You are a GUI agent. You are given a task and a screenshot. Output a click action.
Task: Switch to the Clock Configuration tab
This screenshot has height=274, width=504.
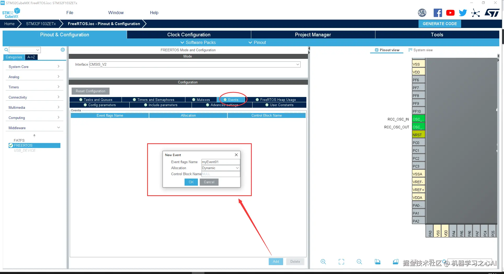(189, 35)
